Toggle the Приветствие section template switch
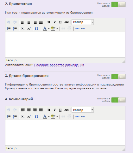 tap(118, 4)
